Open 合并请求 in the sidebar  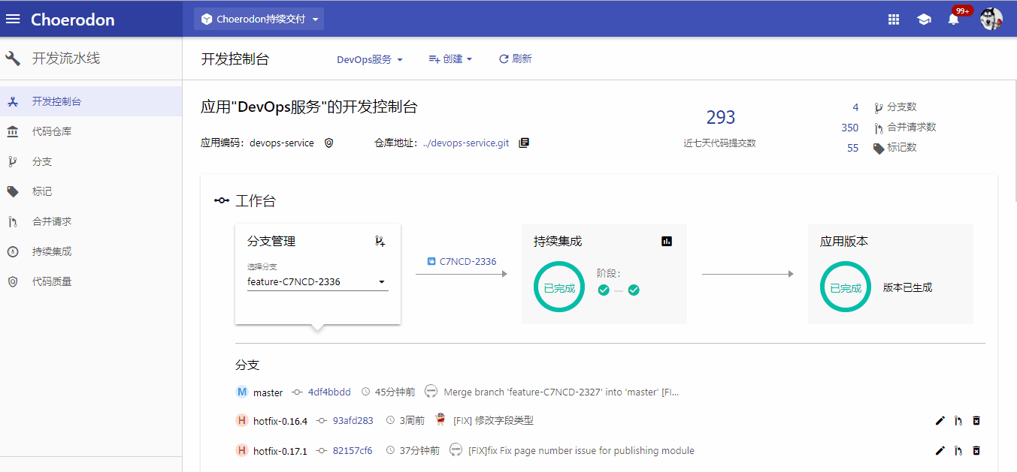[91, 221]
